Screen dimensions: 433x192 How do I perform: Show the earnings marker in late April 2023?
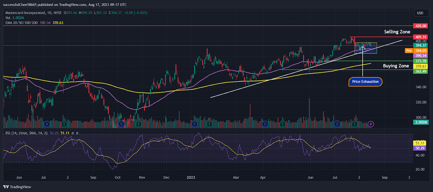tap(282, 124)
